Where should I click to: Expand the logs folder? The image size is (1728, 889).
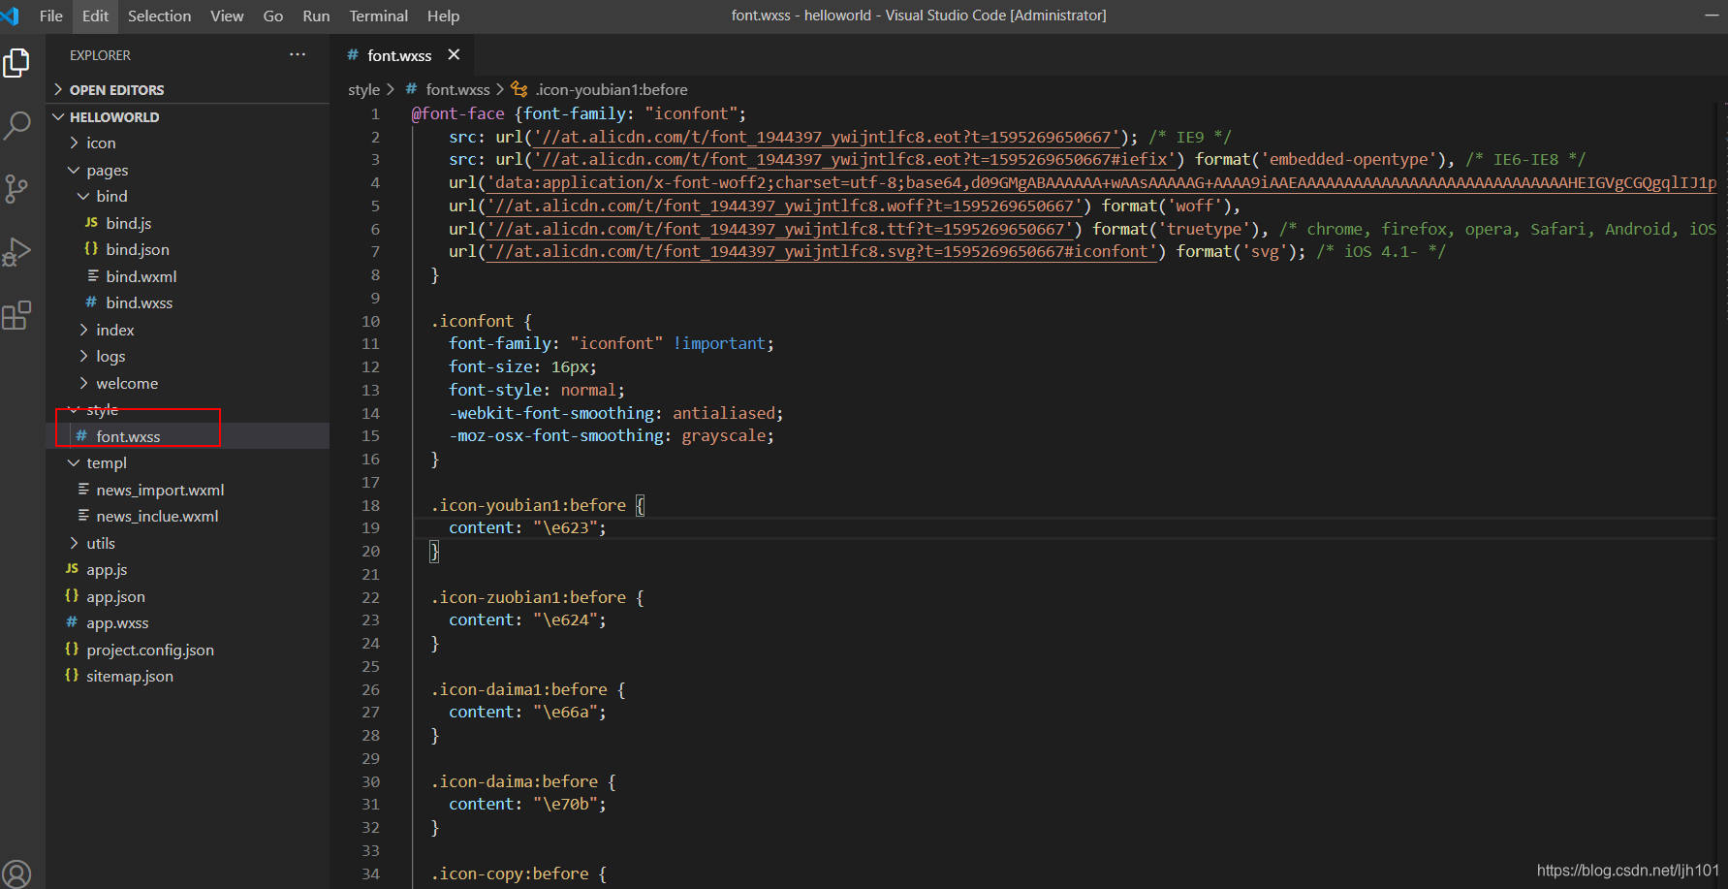pyautogui.click(x=110, y=356)
